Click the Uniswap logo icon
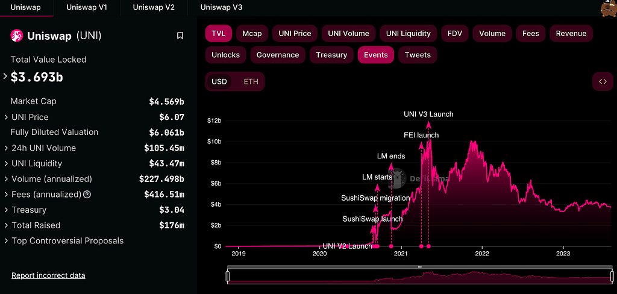This screenshot has width=617, height=294. (x=17, y=36)
